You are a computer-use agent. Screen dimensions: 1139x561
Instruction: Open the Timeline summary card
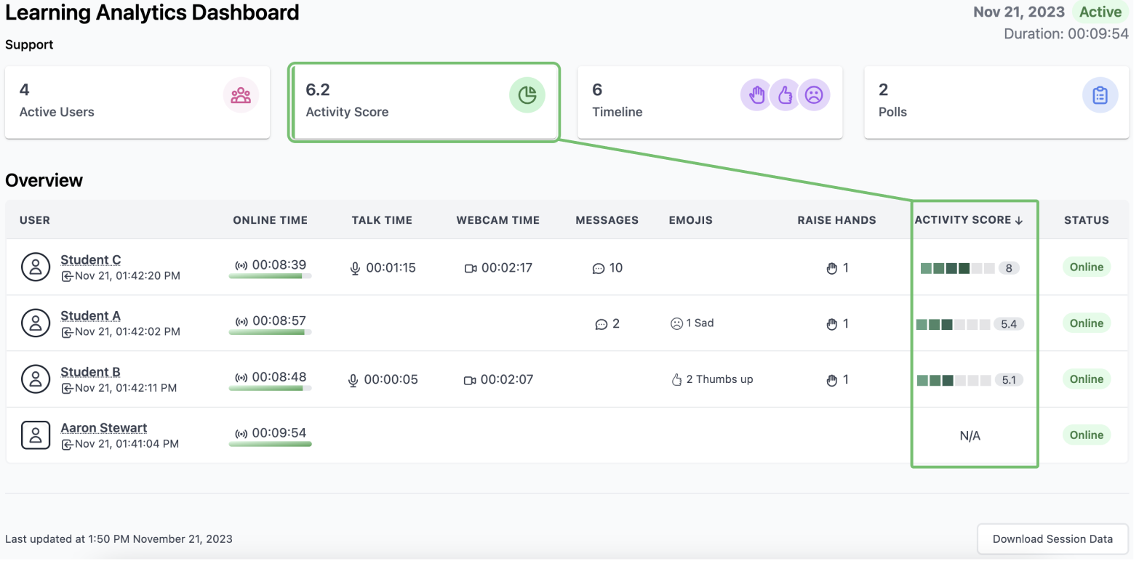tap(710, 102)
